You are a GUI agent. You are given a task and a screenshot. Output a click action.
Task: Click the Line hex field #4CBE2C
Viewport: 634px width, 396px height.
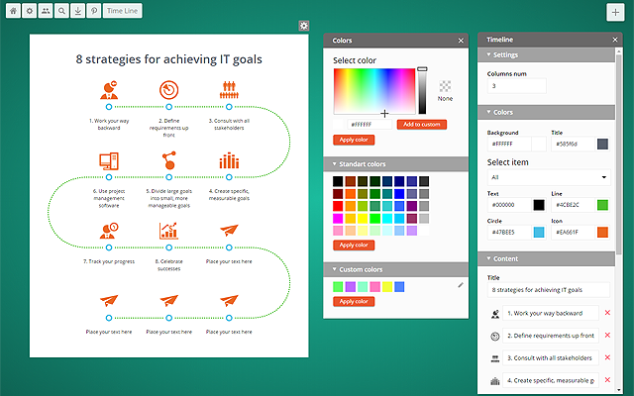point(573,205)
